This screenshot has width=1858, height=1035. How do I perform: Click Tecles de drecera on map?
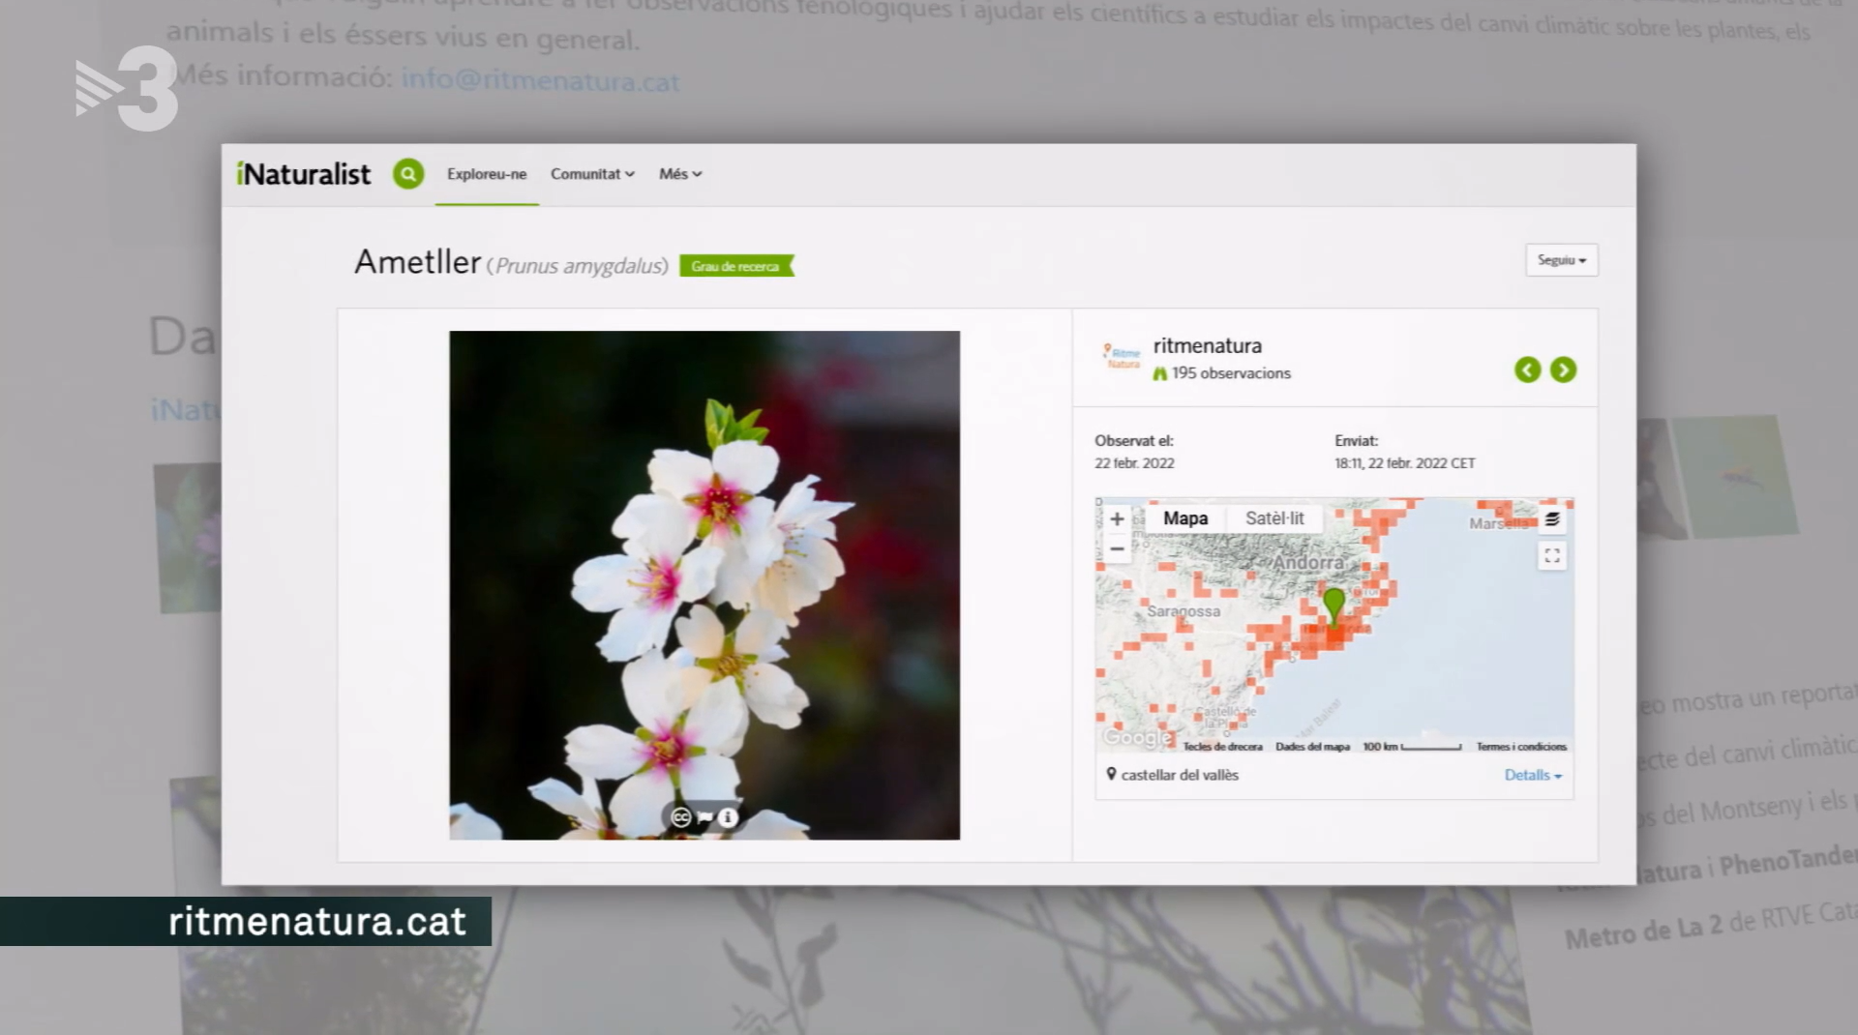[1222, 747]
